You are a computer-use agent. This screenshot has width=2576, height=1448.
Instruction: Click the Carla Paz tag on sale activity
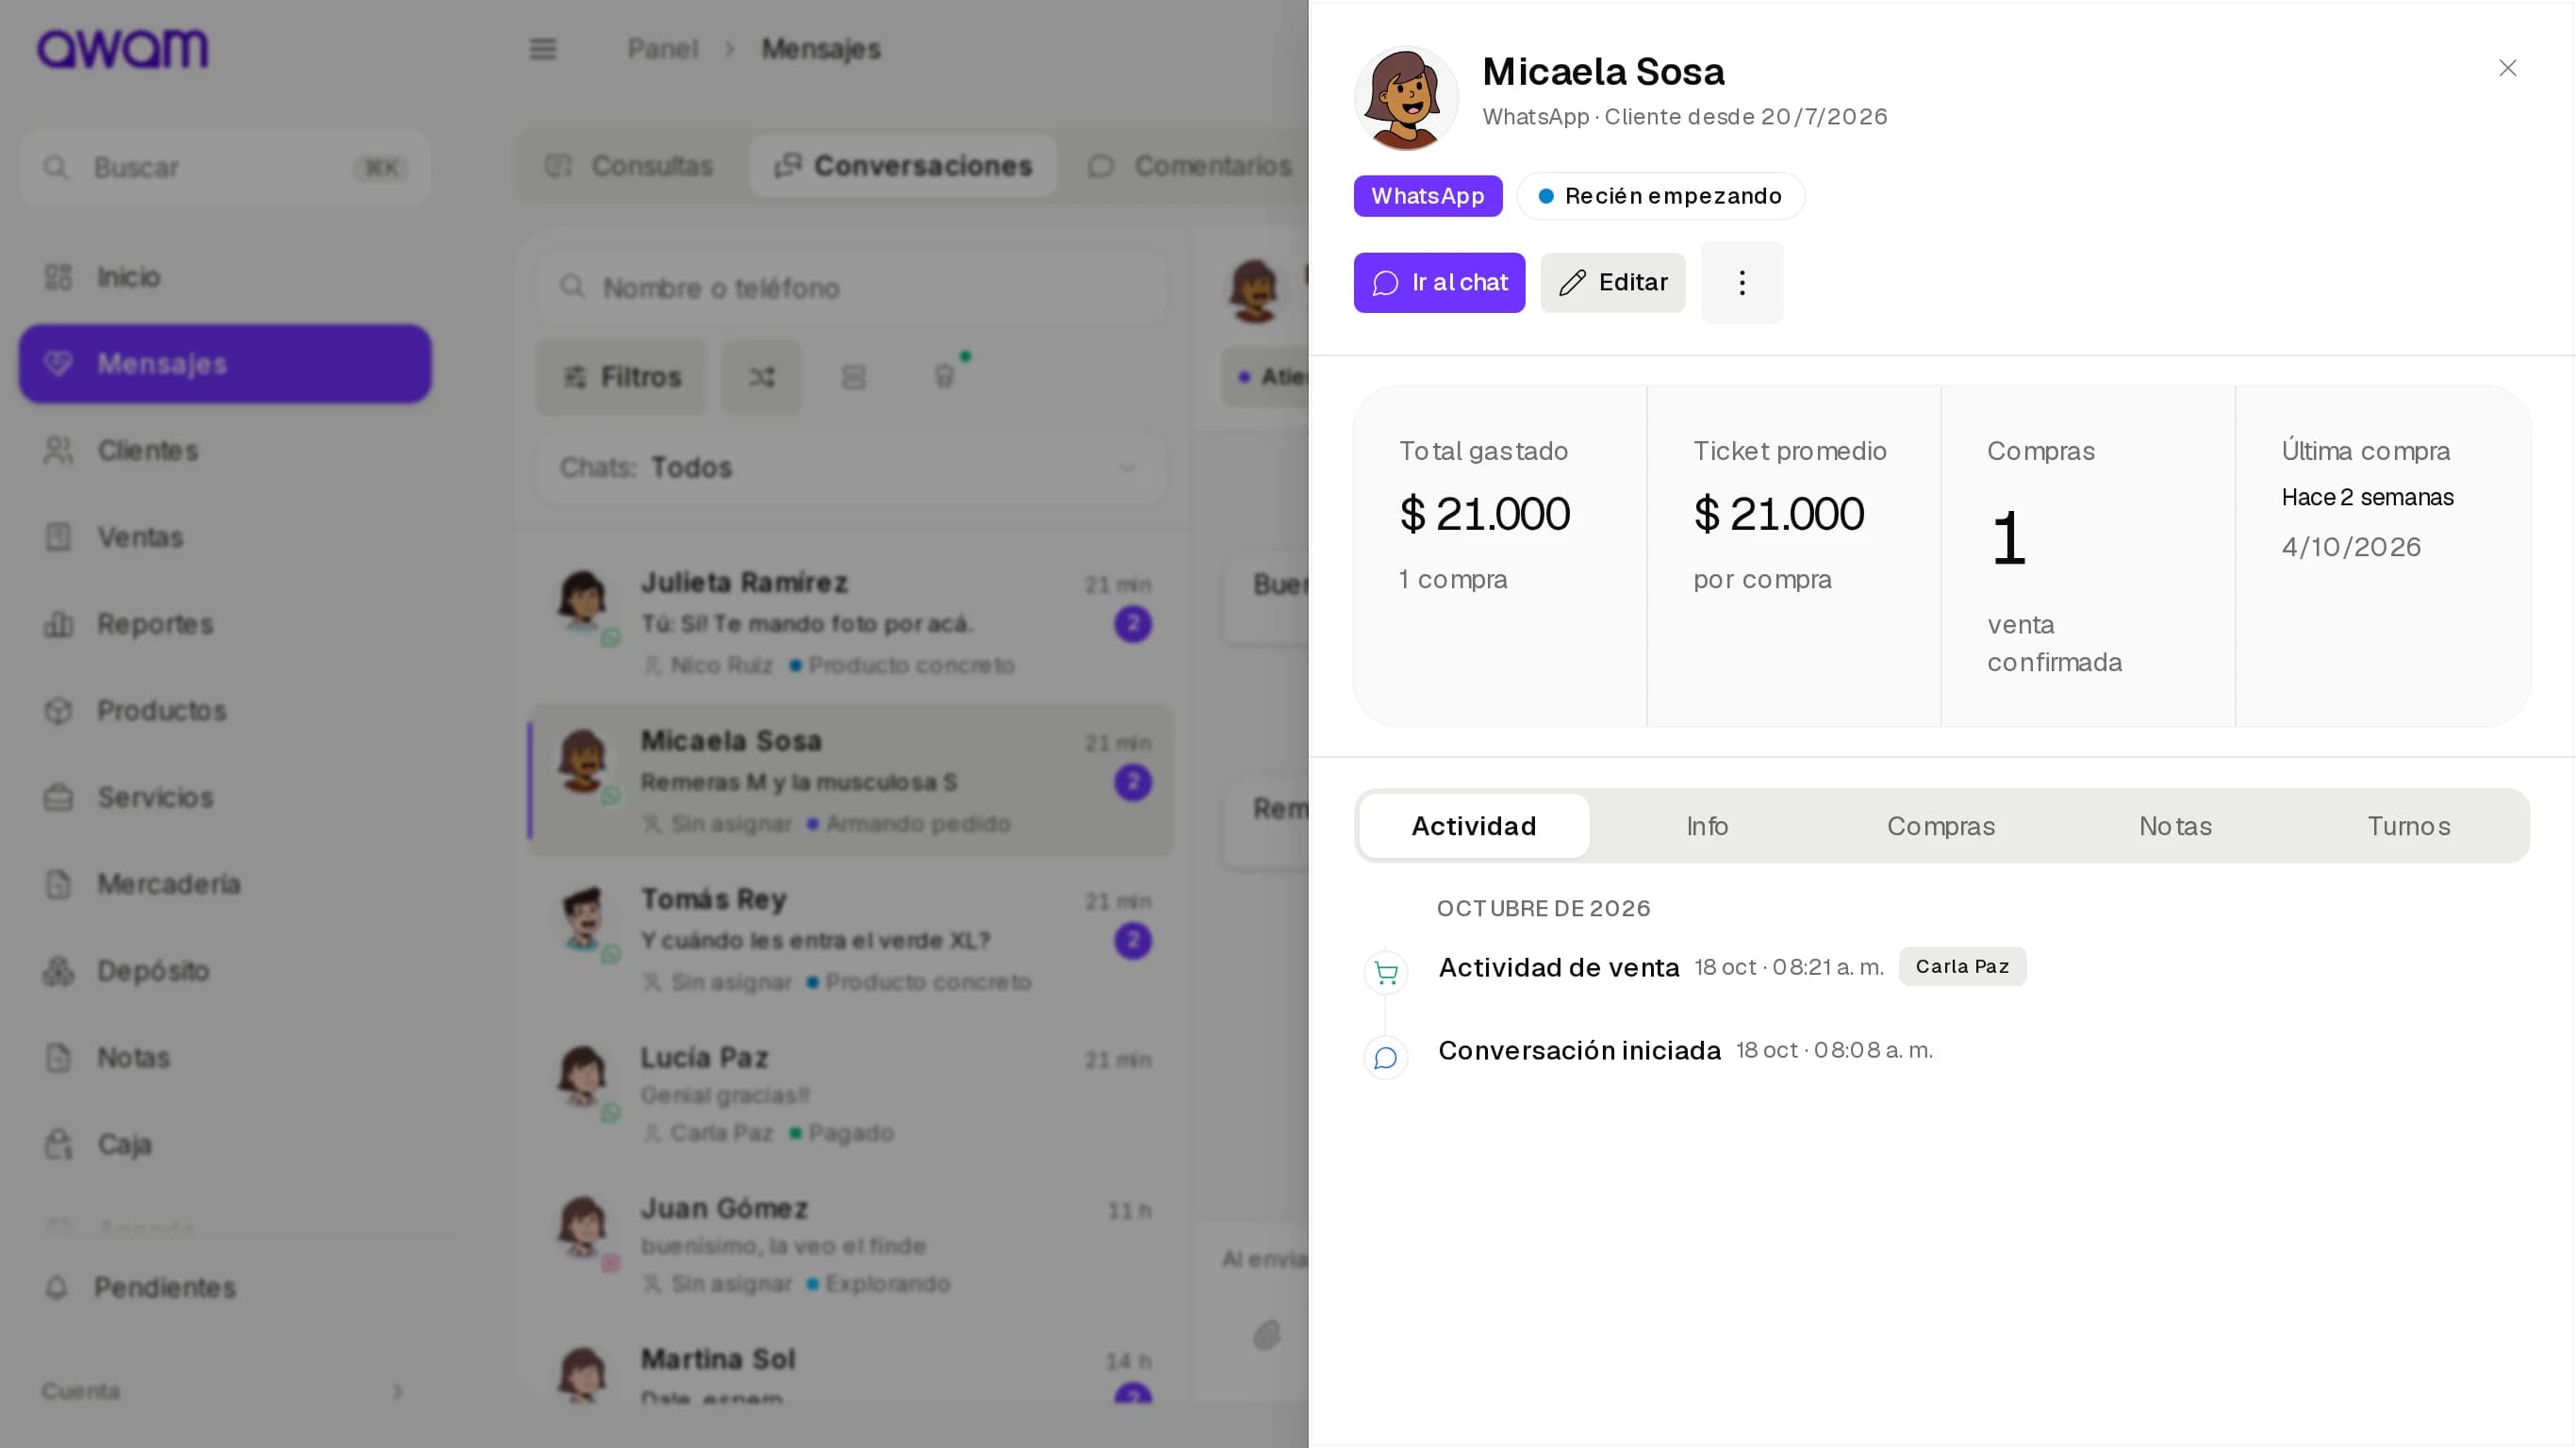[x=1962, y=967]
